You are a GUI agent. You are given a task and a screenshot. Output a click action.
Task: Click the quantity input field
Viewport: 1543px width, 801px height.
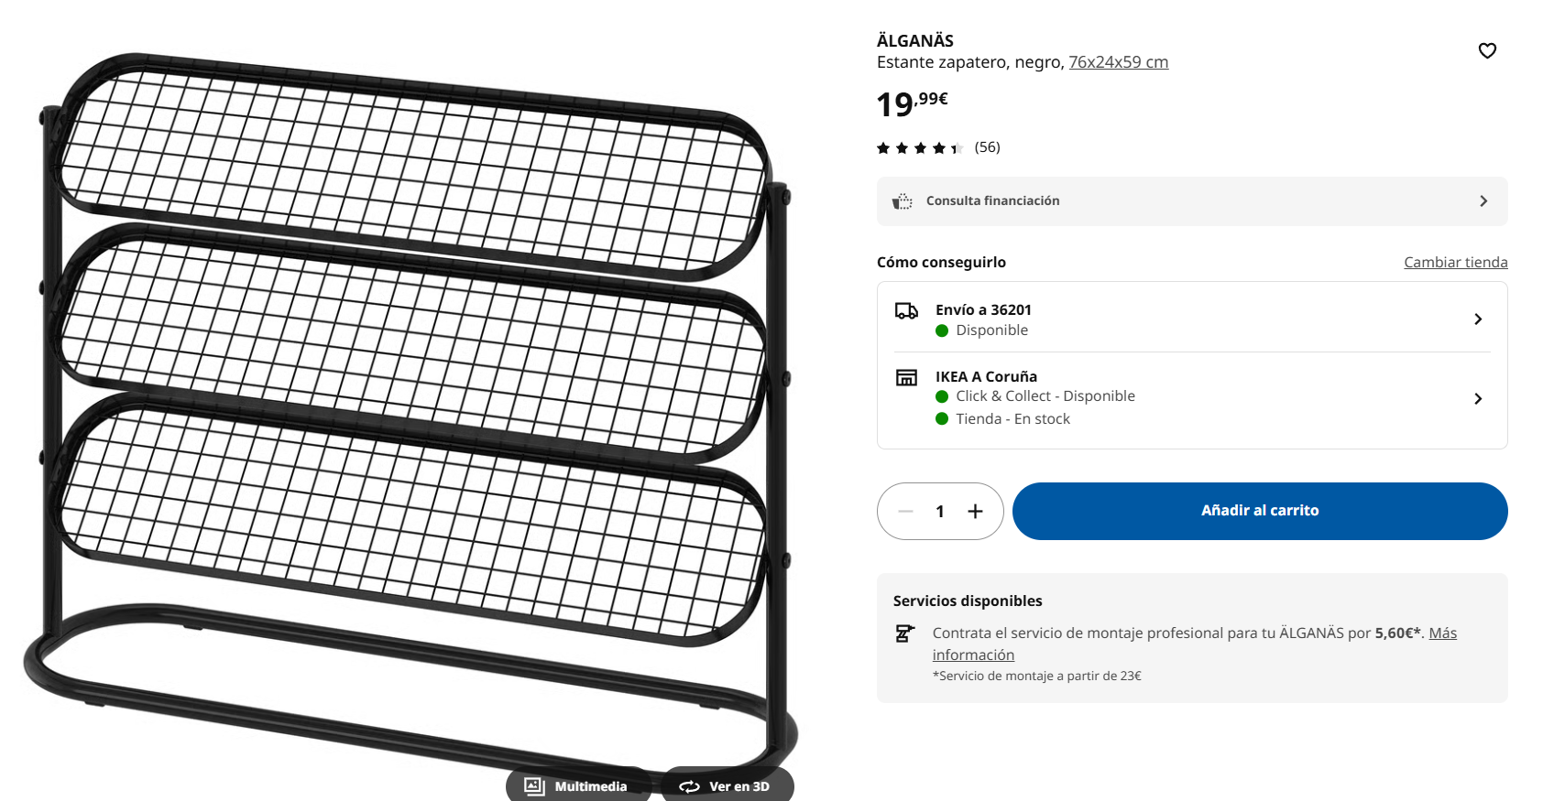(940, 512)
